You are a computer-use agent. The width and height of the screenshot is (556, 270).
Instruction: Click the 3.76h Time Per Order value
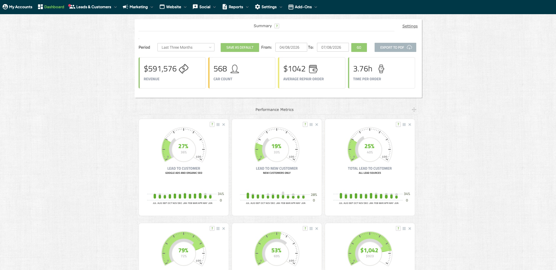pyautogui.click(x=362, y=69)
